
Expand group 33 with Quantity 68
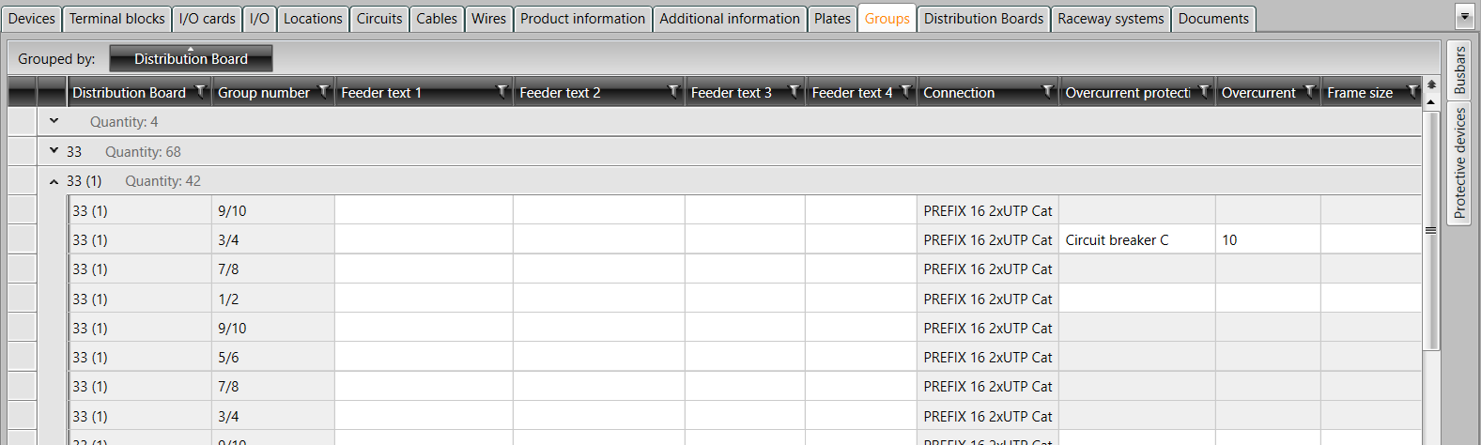coord(54,150)
